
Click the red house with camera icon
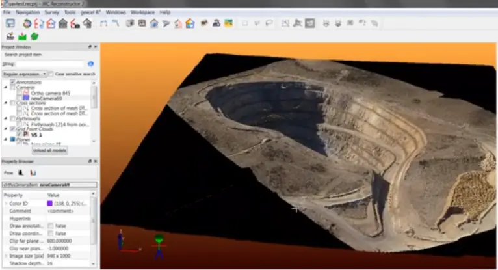click(75, 23)
